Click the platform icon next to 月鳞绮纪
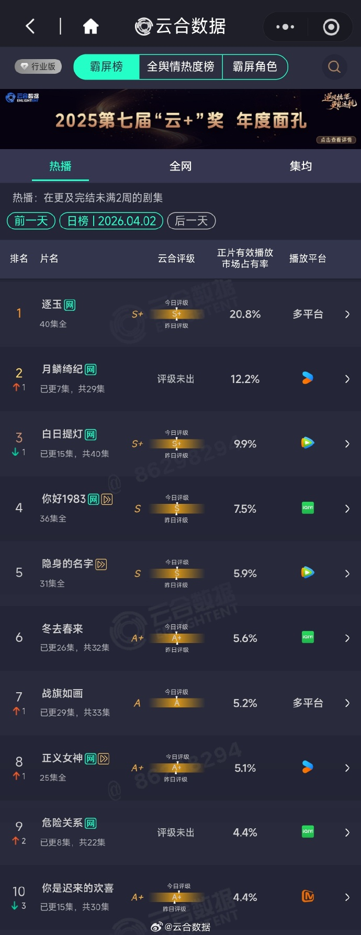This screenshot has width=361, height=935. click(x=308, y=378)
